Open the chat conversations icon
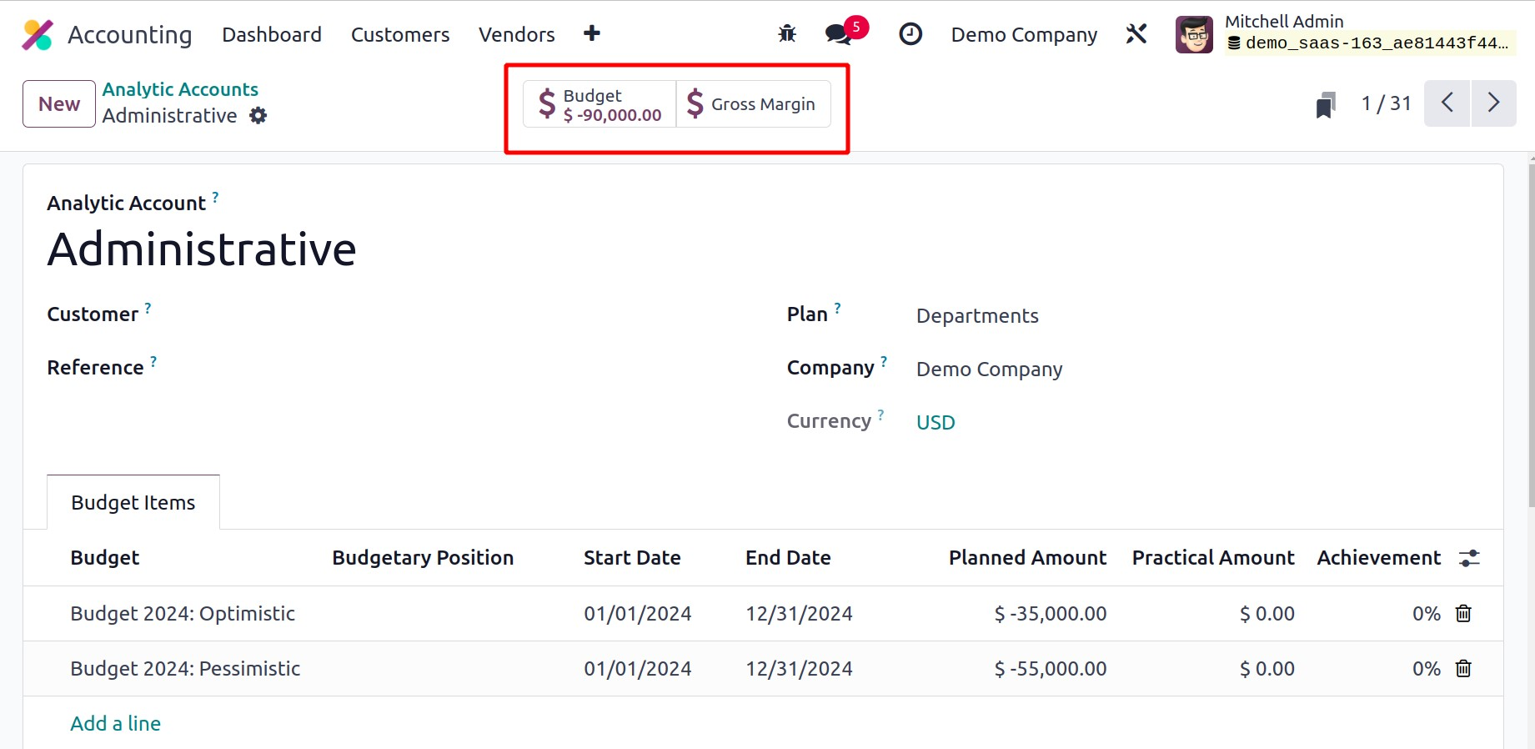Screen dimensions: 1535x749 tap(838, 34)
